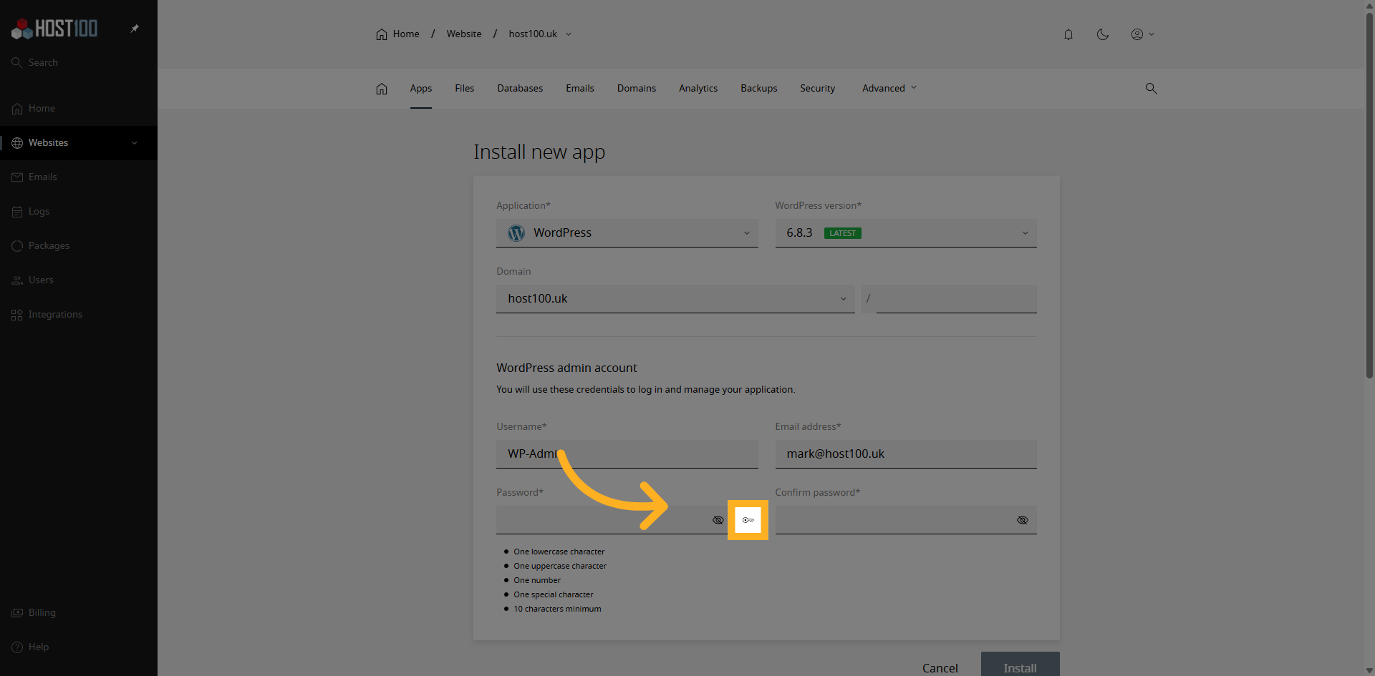
Task: Open Packages in the sidebar
Action: point(79,245)
